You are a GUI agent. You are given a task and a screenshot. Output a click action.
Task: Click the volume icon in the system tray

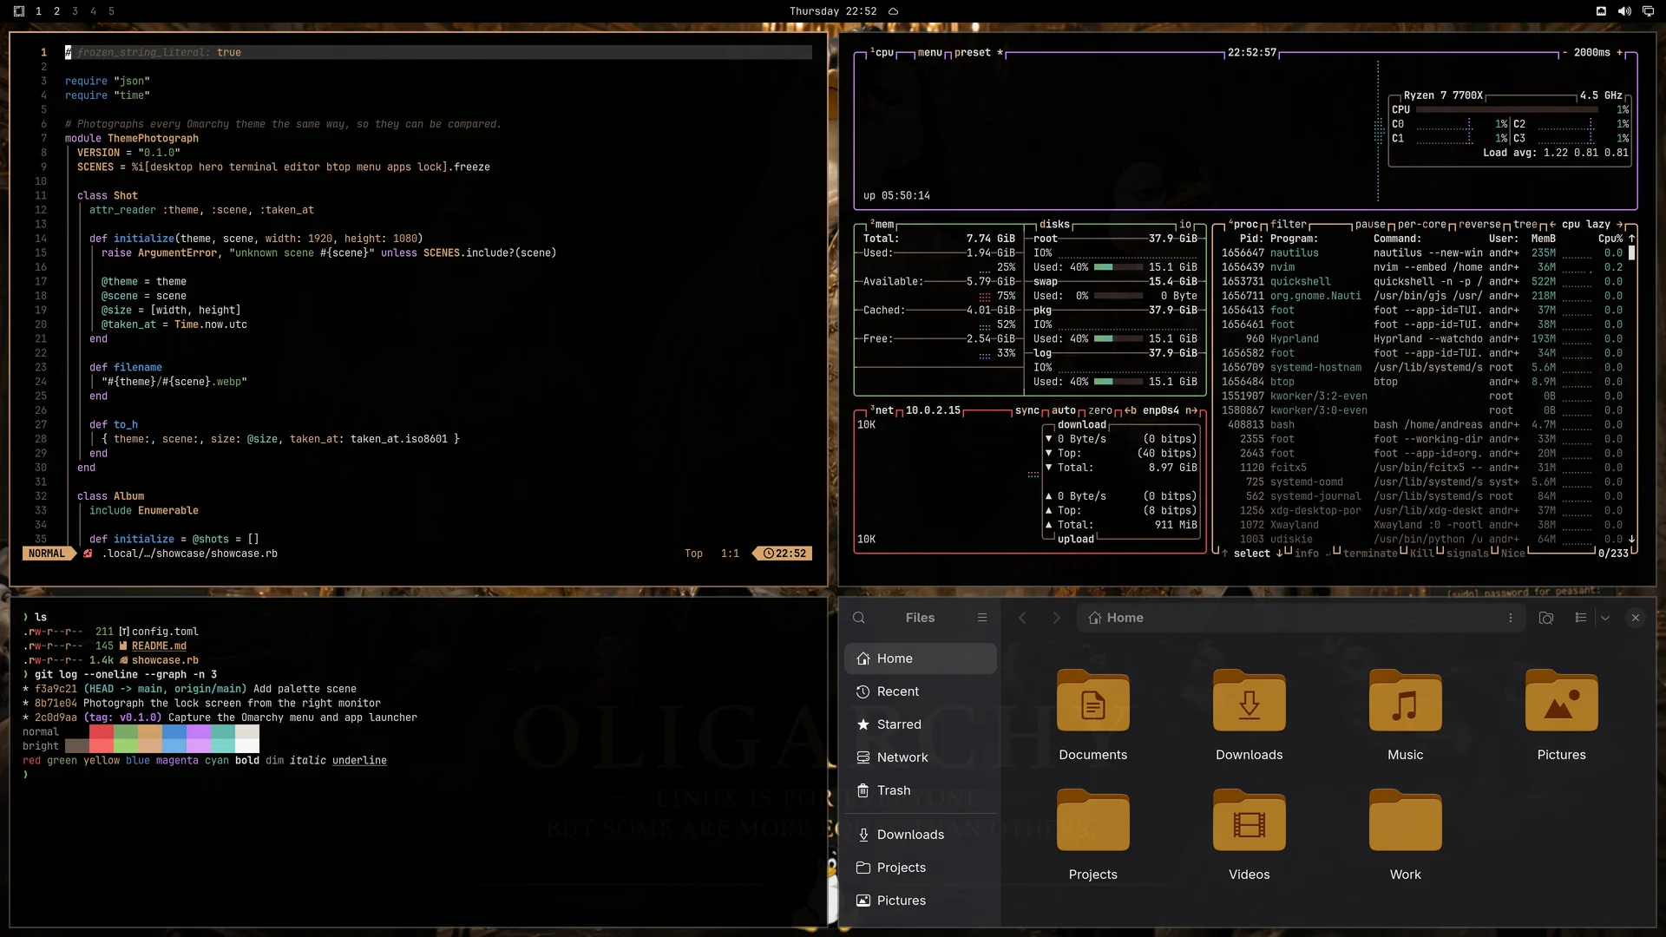pos(1624,11)
